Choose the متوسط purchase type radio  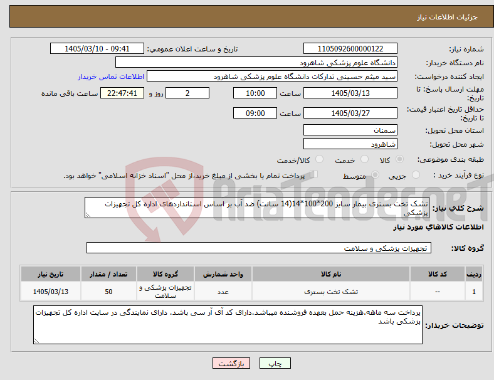(x=376, y=175)
